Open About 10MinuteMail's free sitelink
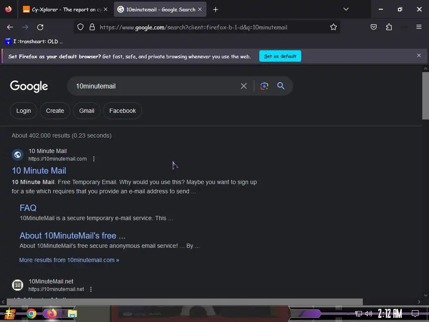The height and width of the screenshot is (322, 429). (72, 236)
